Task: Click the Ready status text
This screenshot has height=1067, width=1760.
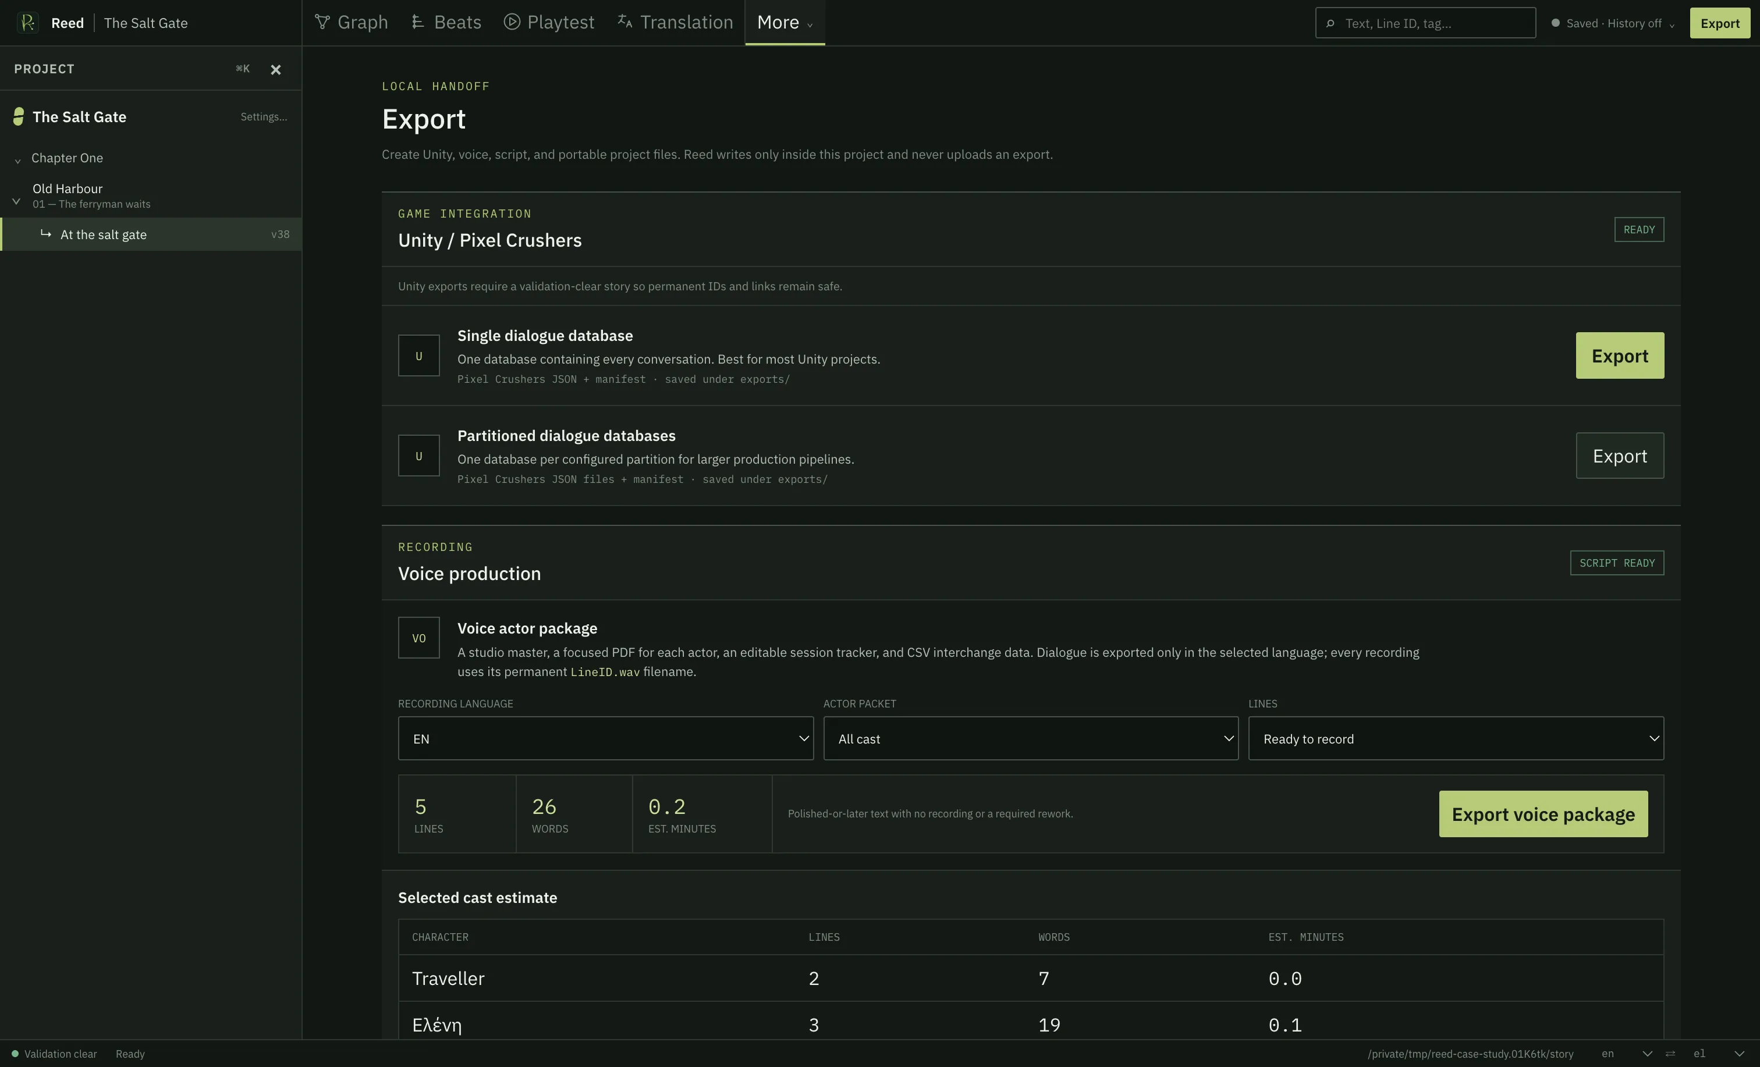Action: click(130, 1054)
